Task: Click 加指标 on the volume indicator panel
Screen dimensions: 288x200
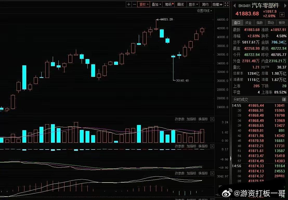Action: coord(191,119)
